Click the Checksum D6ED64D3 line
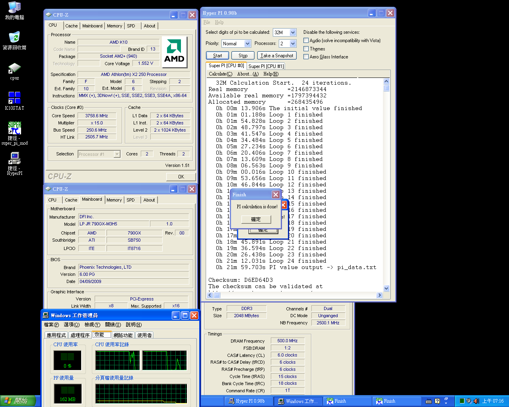 (x=241, y=280)
